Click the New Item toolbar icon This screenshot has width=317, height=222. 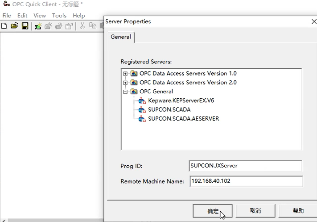tap(59, 26)
